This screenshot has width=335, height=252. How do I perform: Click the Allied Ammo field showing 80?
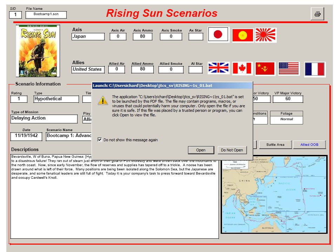point(142,69)
